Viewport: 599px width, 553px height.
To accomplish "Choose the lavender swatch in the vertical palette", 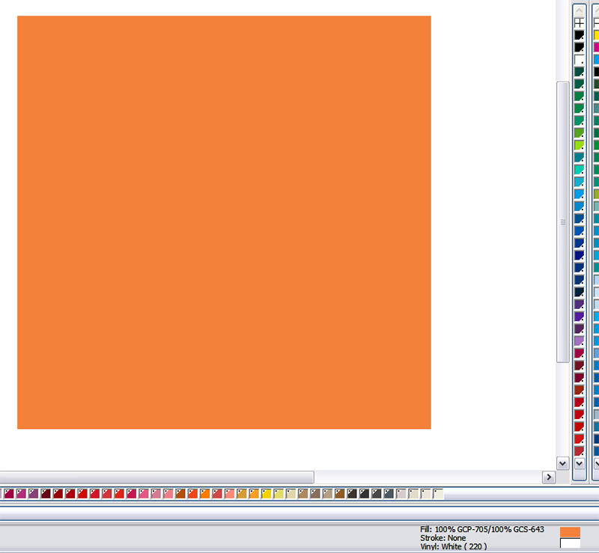I will click(579, 340).
